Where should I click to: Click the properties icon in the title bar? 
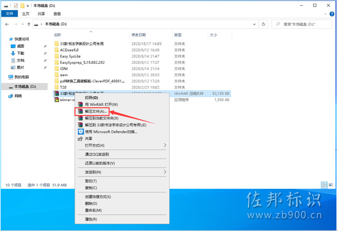pyautogui.click(x=15, y=5)
